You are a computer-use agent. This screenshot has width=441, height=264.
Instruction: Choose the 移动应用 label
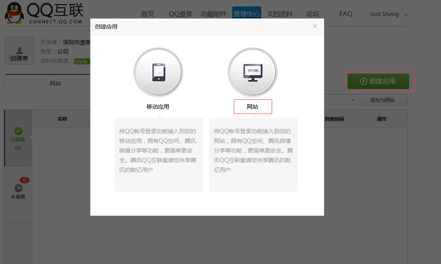pos(158,107)
